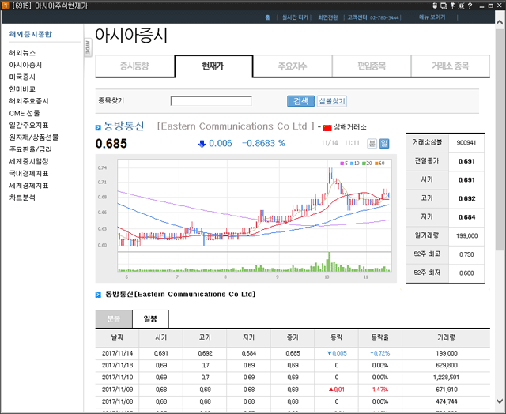
Task: Focus the 종목찾기 search input
Action: (211, 101)
